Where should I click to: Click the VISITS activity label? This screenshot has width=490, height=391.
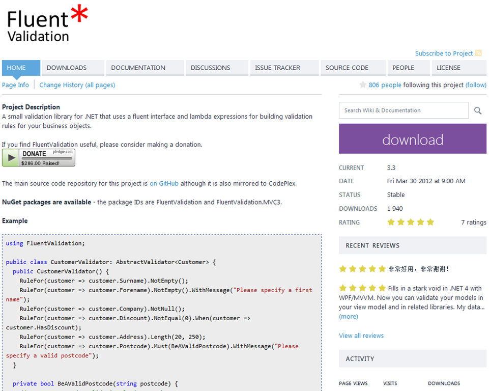390,383
